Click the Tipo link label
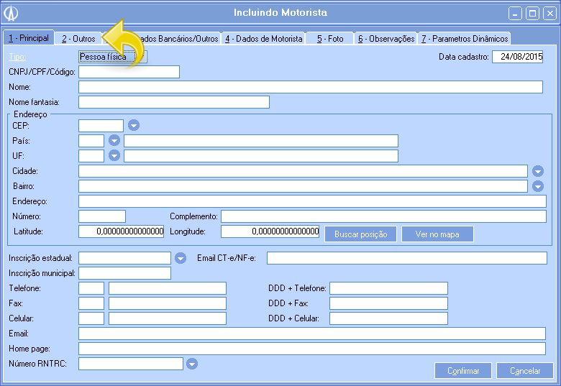Image resolution: width=561 pixels, height=386 pixels. tap(16, 57)
